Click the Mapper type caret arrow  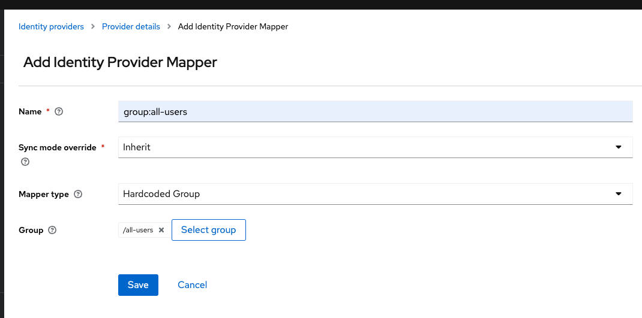[x=619, y=194]
